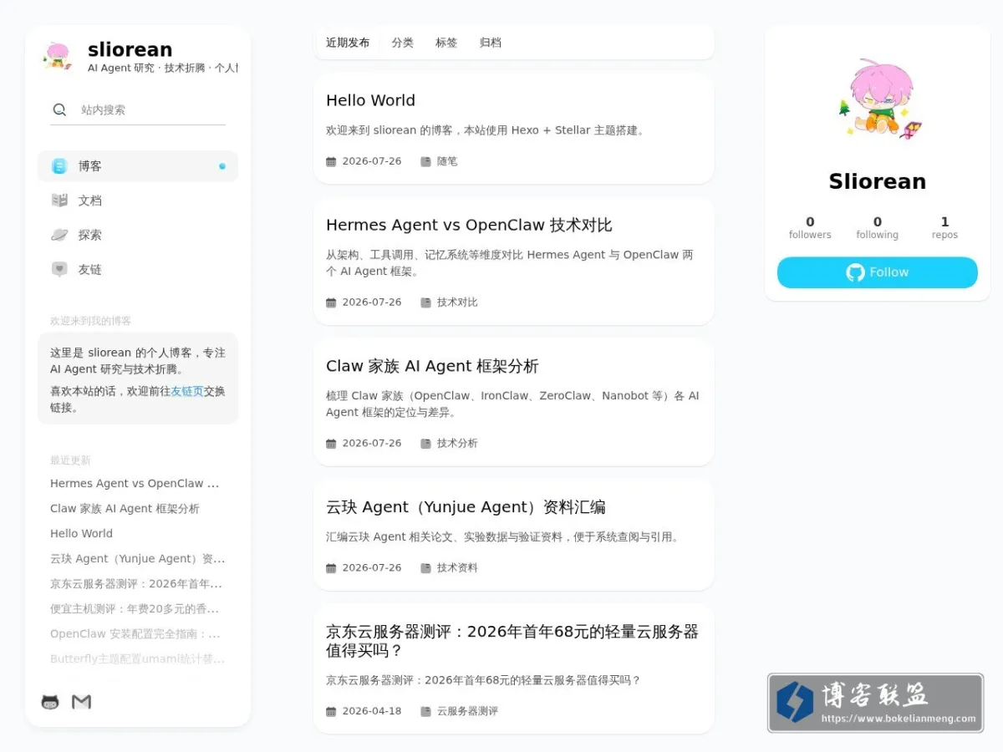The image size is (1003, 752).
Task: Click the Sliorean profile name
Action: (878, 181)
